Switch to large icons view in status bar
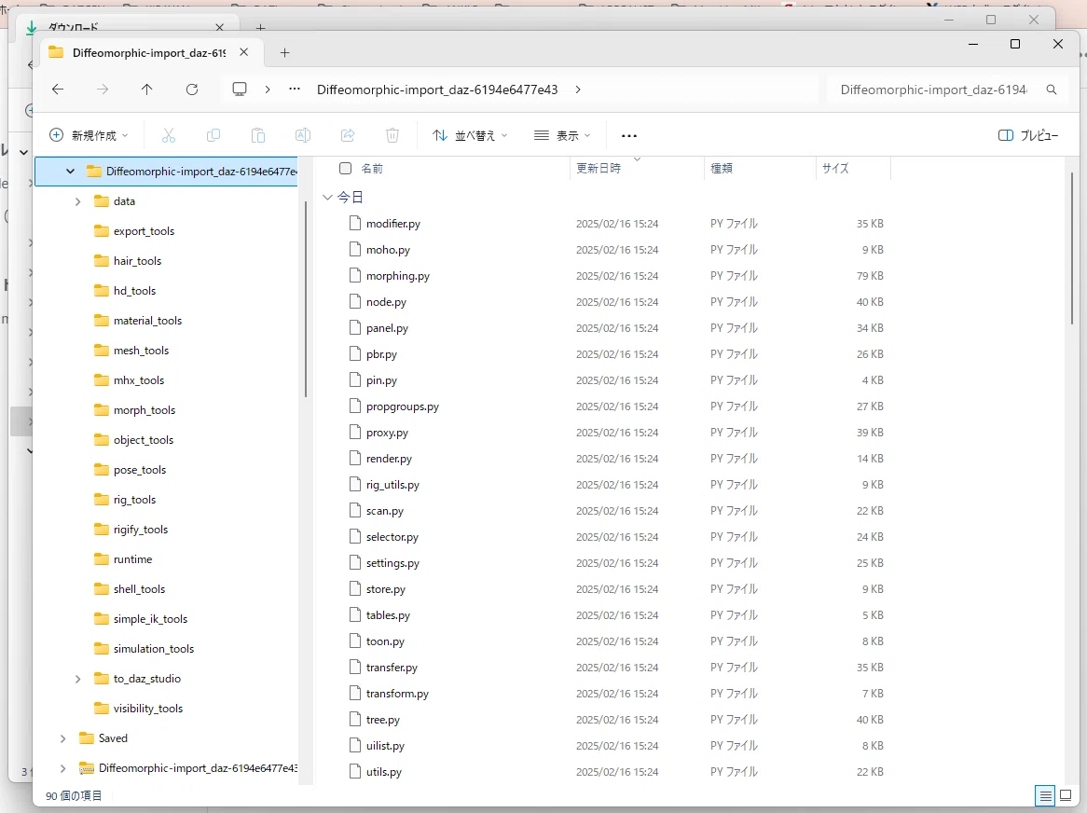The width and height of the screenshot is (1087, 813). point(1066,795)
